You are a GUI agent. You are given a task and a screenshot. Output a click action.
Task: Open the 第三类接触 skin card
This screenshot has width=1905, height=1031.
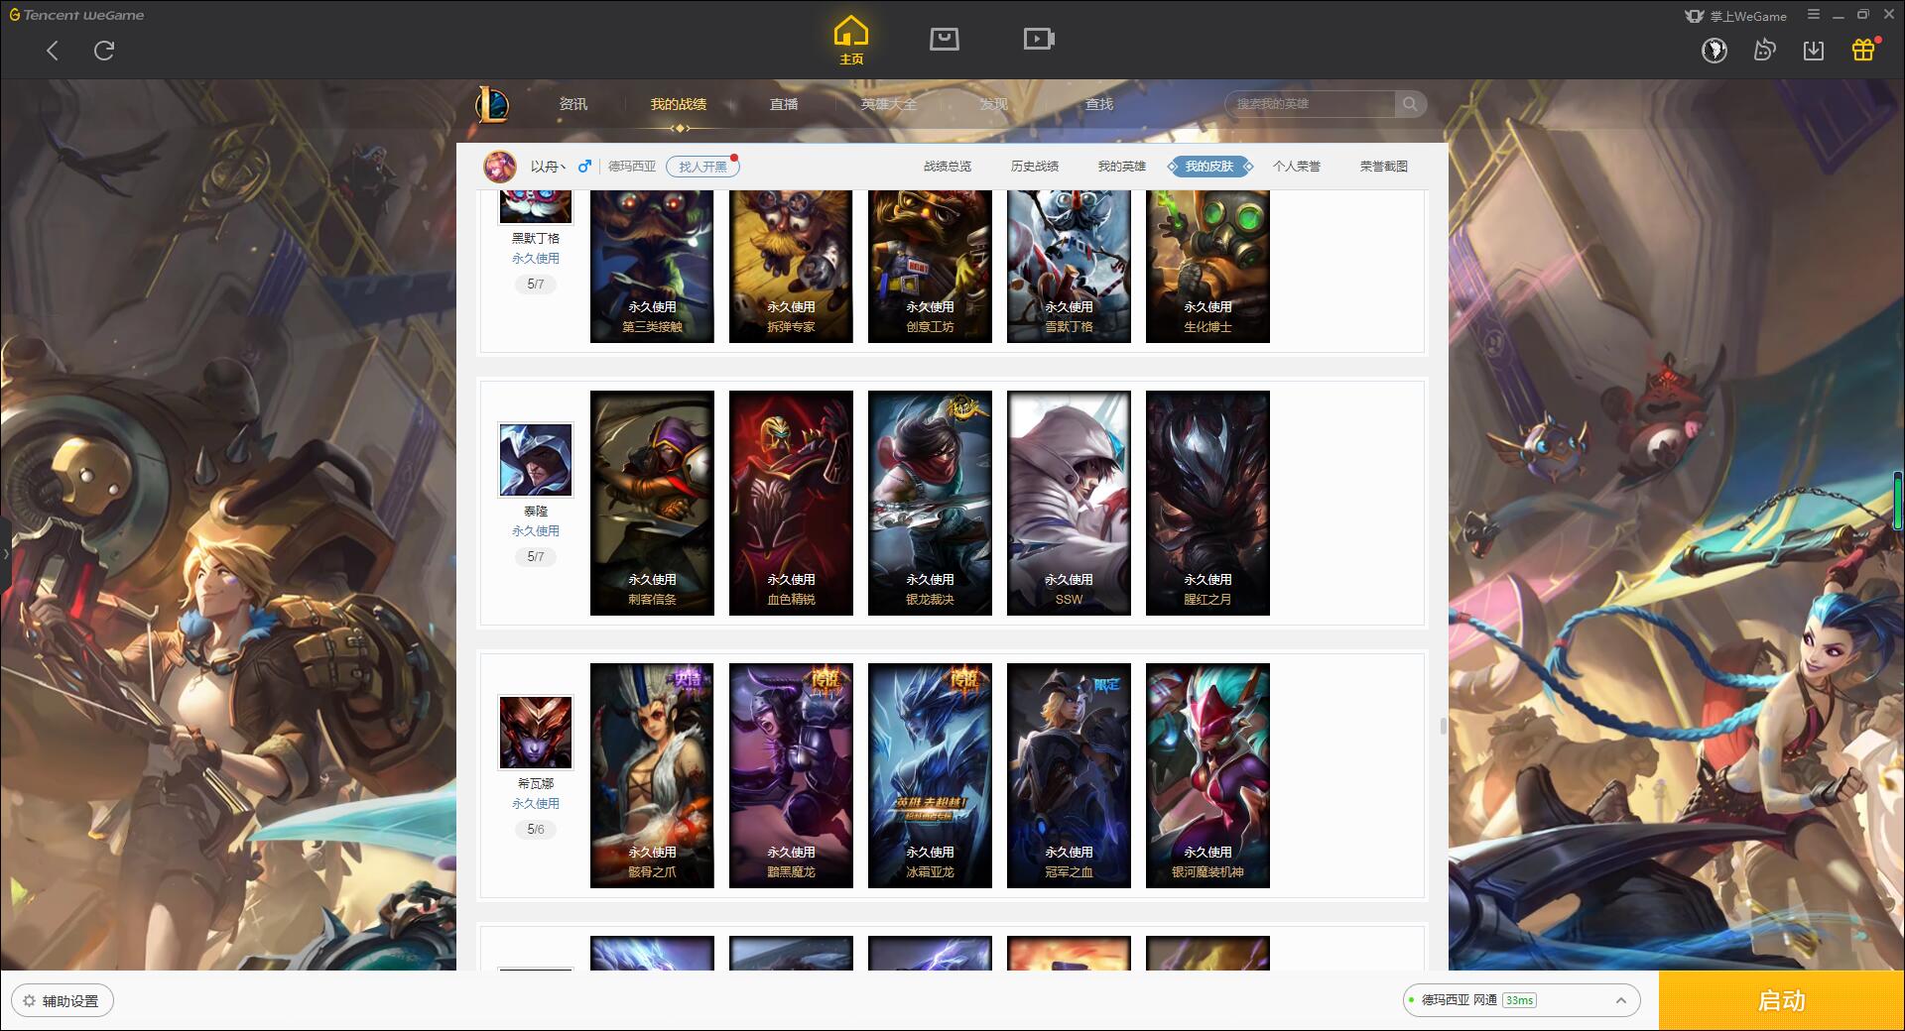[652, 267]
